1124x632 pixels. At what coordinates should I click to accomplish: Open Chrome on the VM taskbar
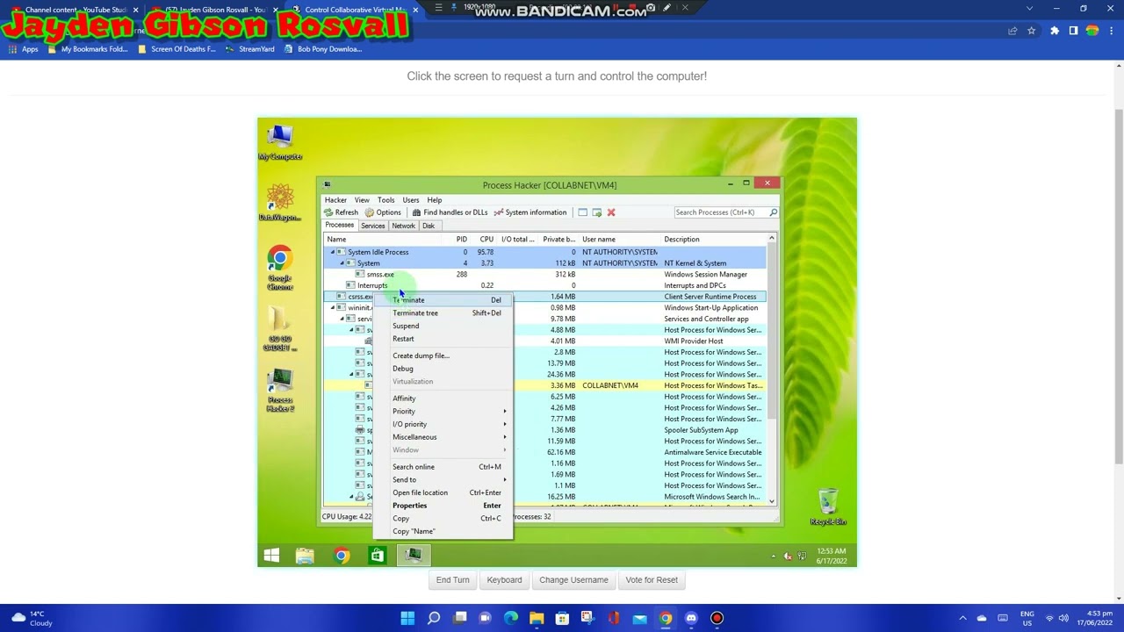point(342,556)
